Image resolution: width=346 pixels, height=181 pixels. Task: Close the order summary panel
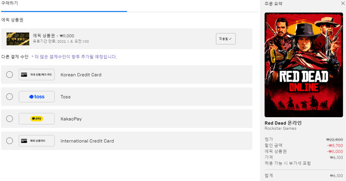pos(343,3)
